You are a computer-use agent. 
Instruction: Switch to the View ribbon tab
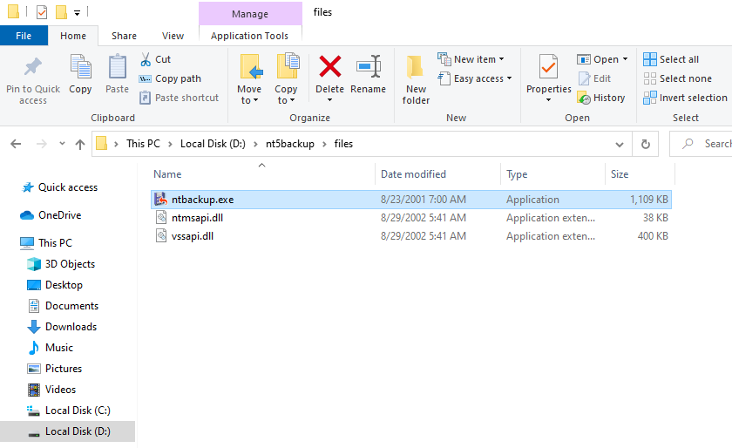(173, 36)
